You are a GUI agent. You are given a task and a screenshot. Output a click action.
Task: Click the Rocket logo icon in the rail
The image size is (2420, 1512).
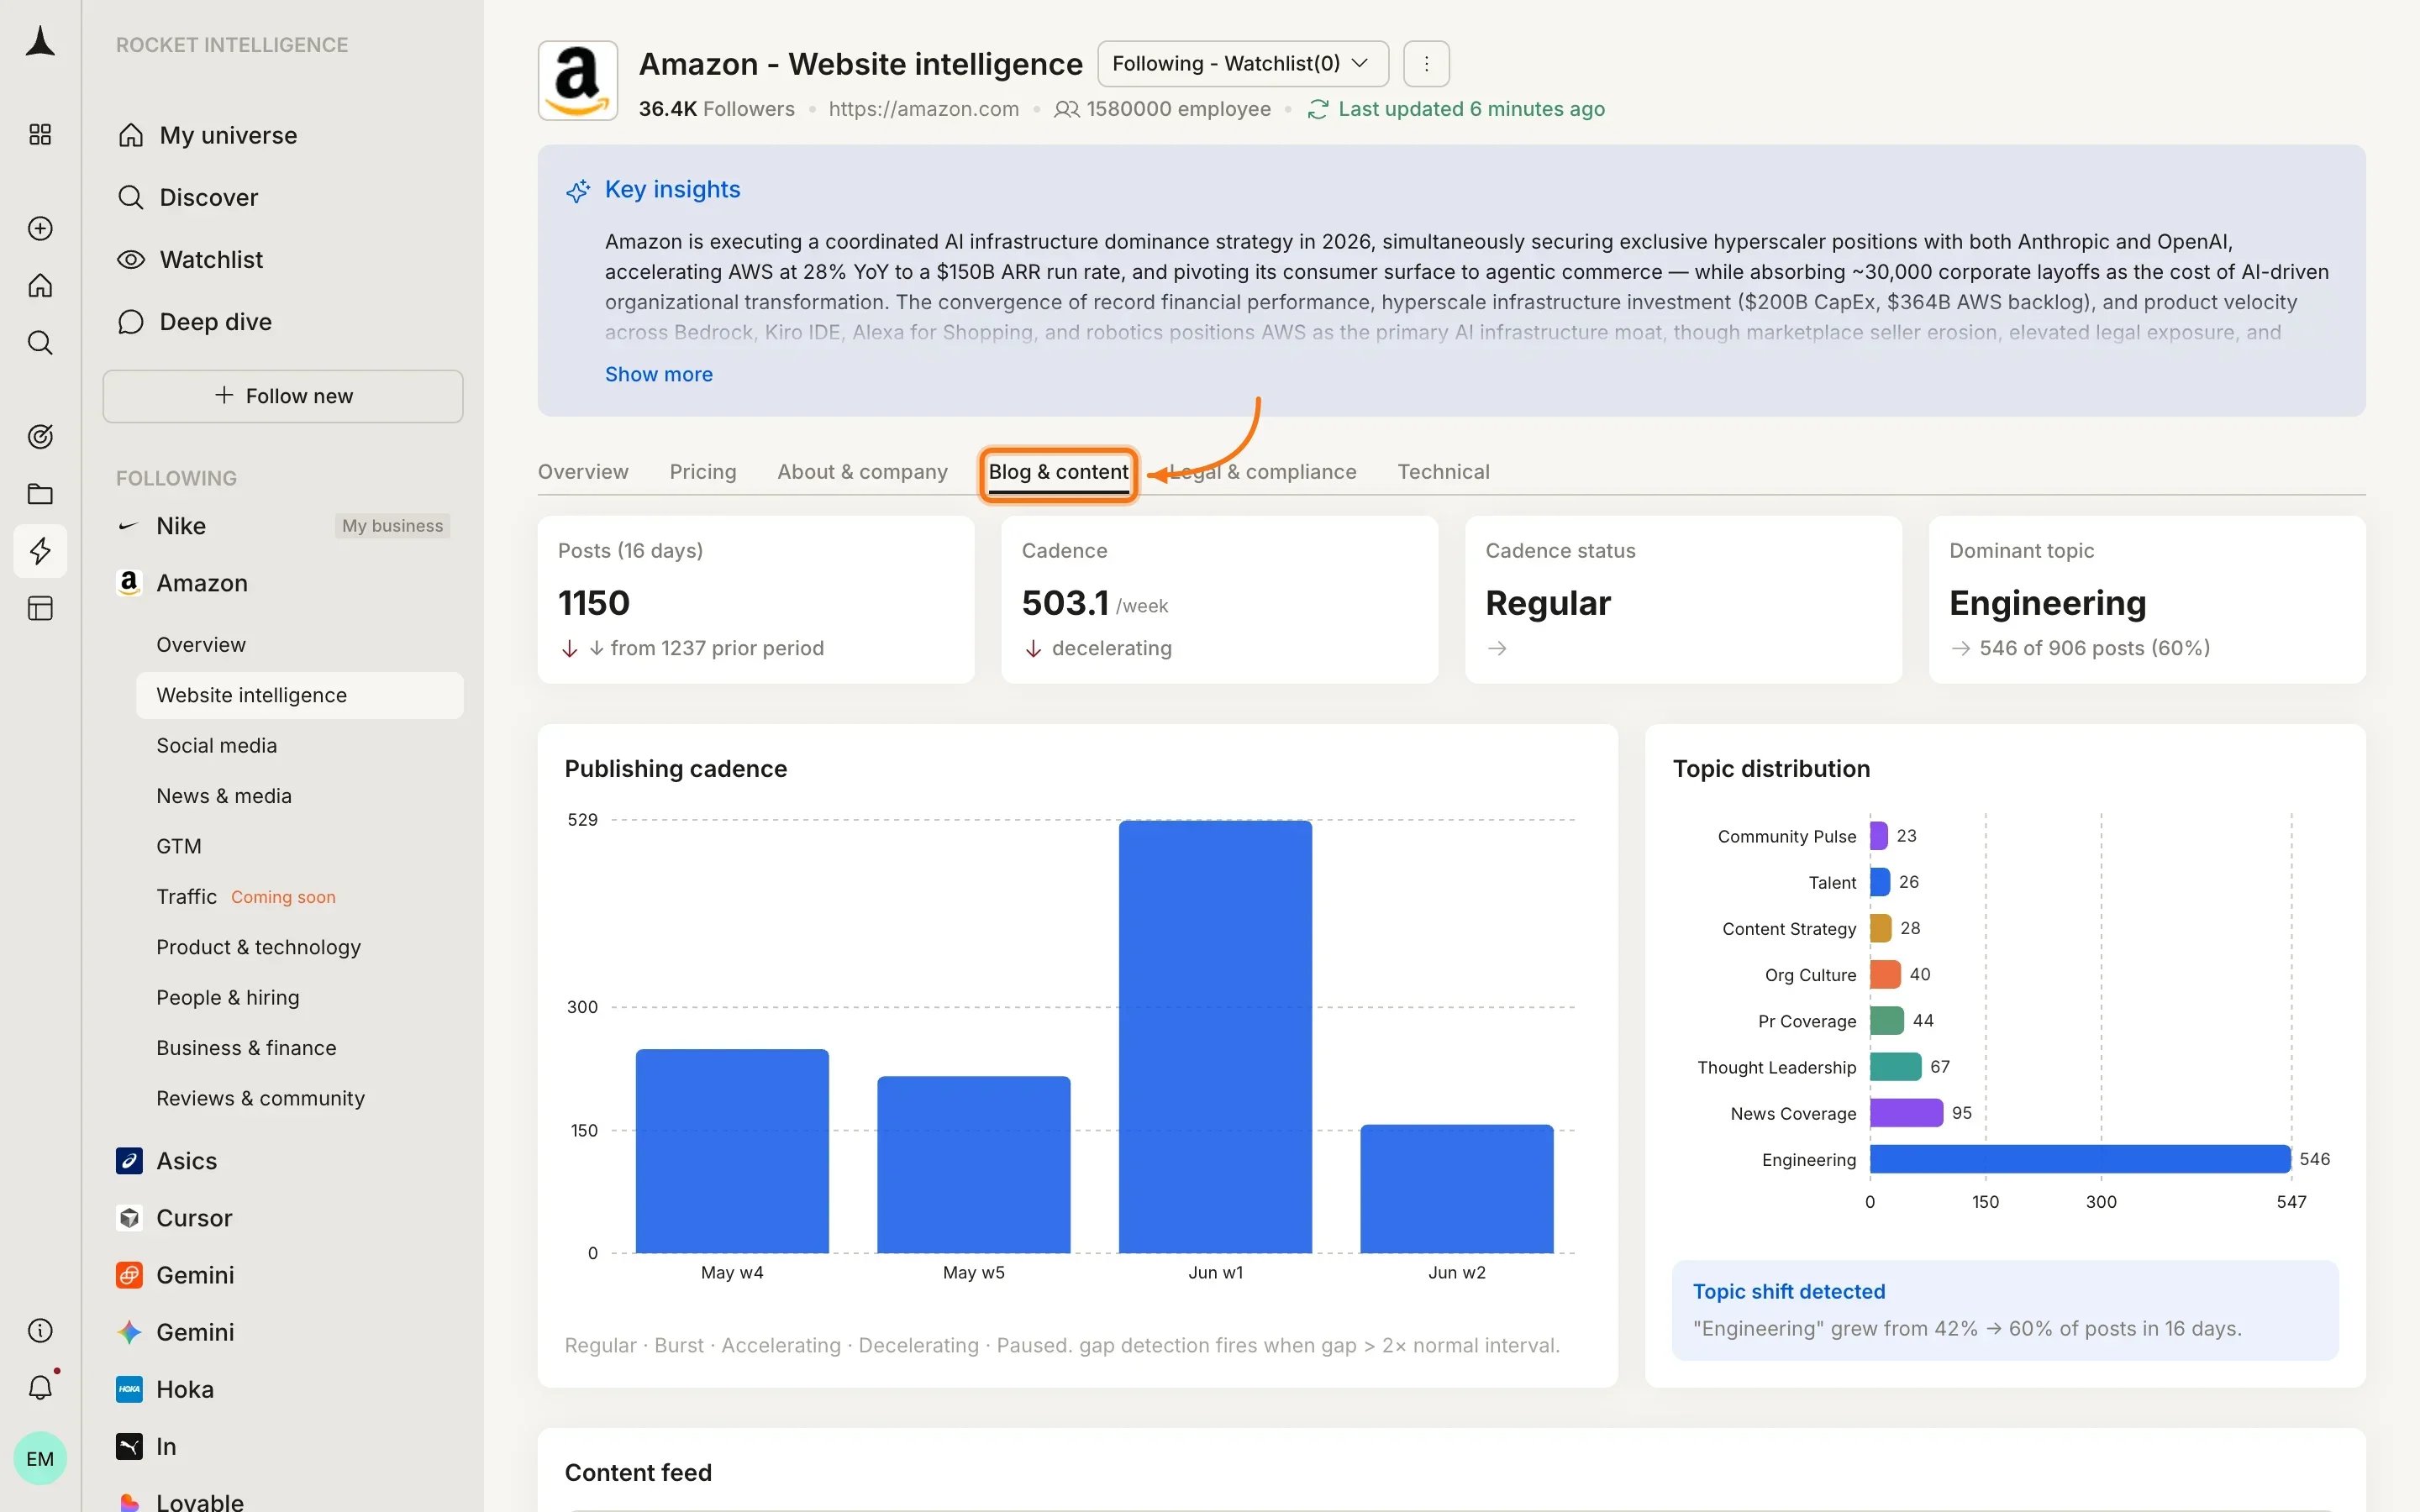[40, 42]
